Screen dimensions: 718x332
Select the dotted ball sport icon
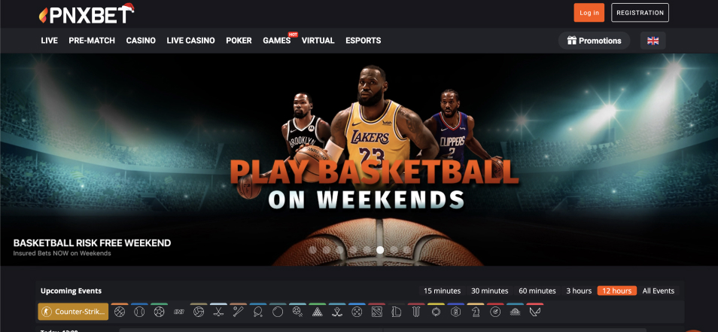click(357, 312)
